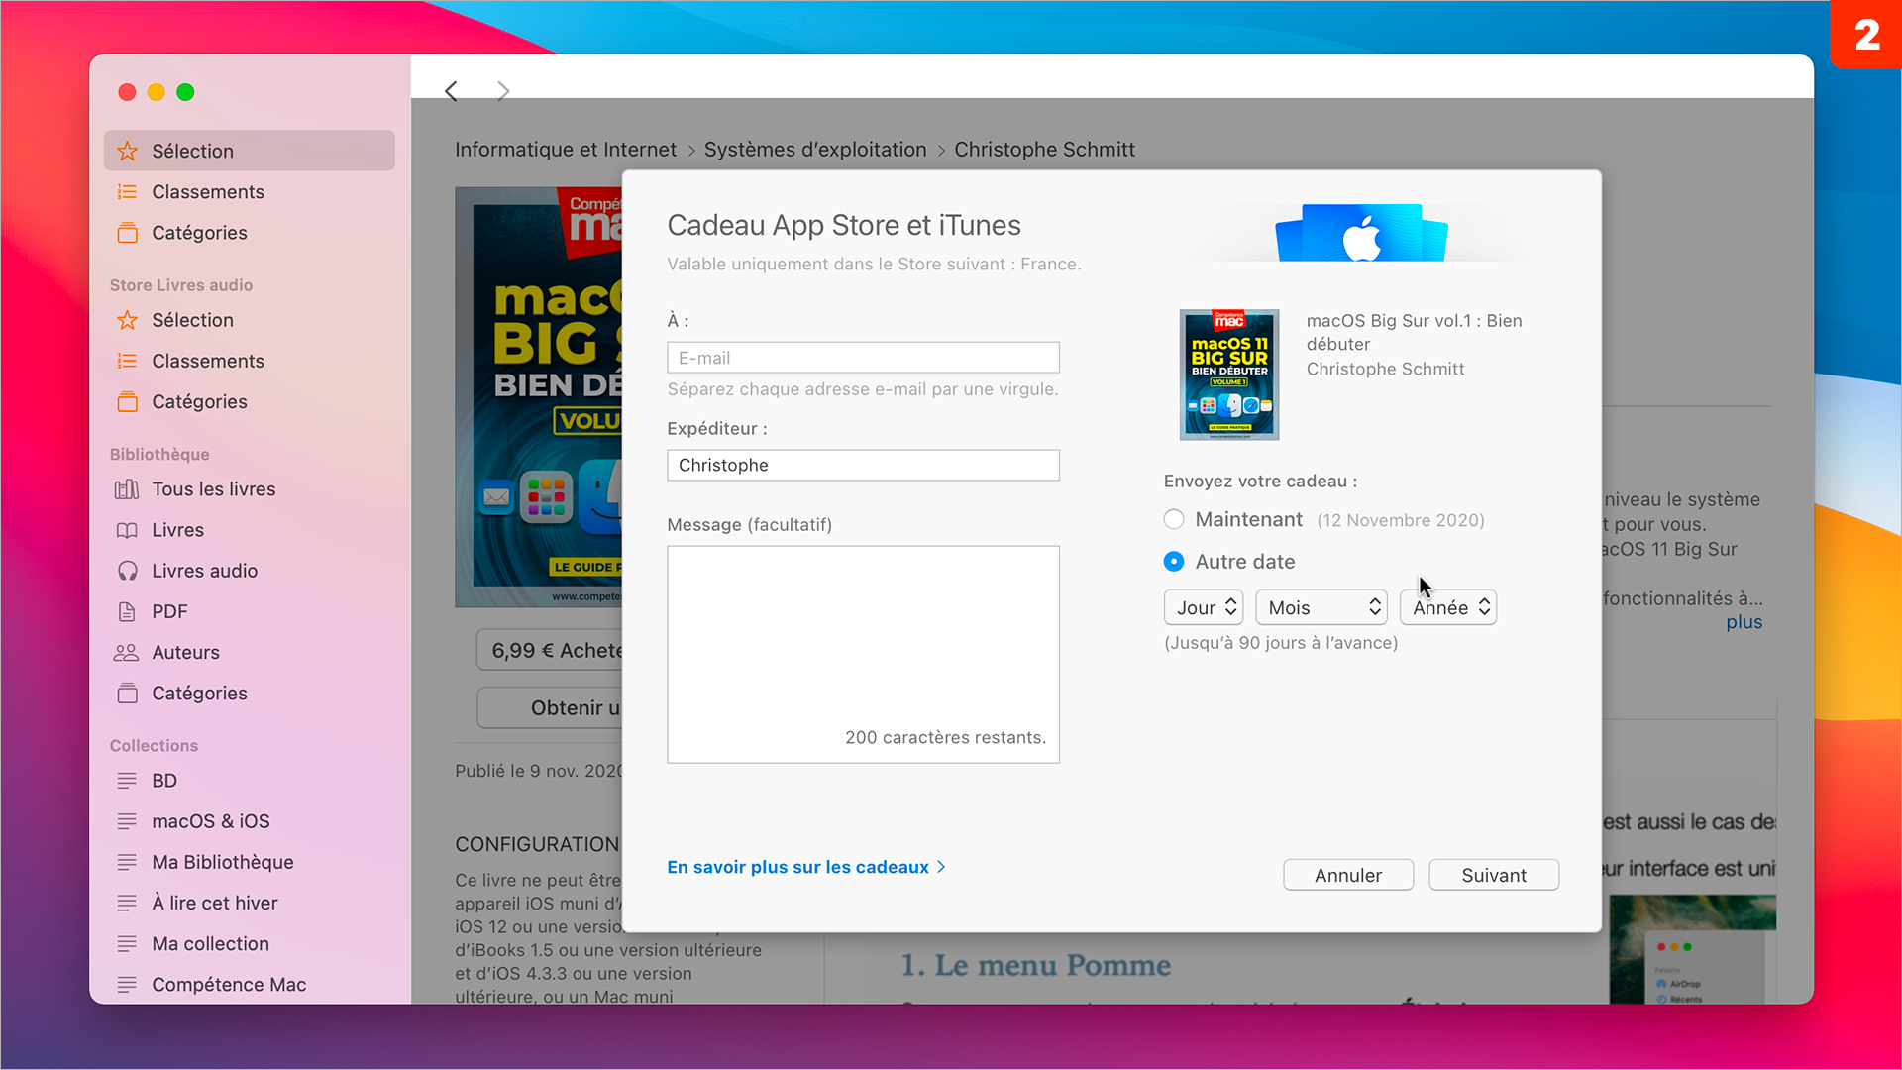
Task: Click the forward navigation arrow
Action: click(x=503, y=91)
